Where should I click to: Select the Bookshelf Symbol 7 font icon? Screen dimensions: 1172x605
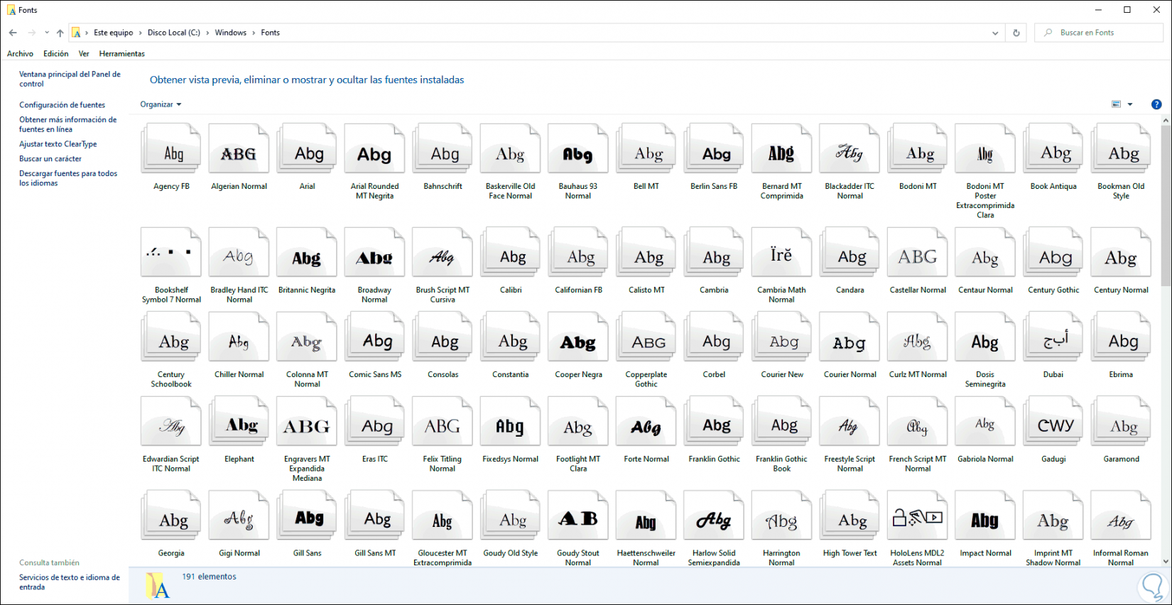171,252
